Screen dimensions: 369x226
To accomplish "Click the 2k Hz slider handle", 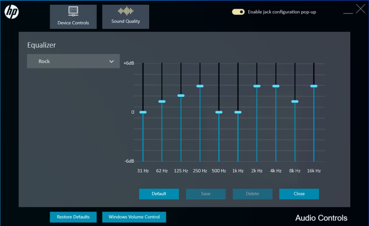I will tap(257, 86).
